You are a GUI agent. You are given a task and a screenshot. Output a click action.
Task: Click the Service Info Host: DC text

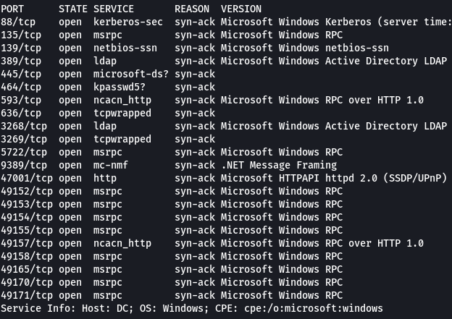[67, 309]
